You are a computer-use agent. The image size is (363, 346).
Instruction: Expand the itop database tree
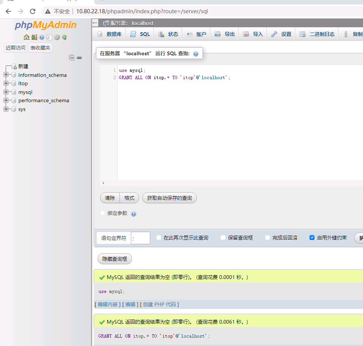pos(6,83)
